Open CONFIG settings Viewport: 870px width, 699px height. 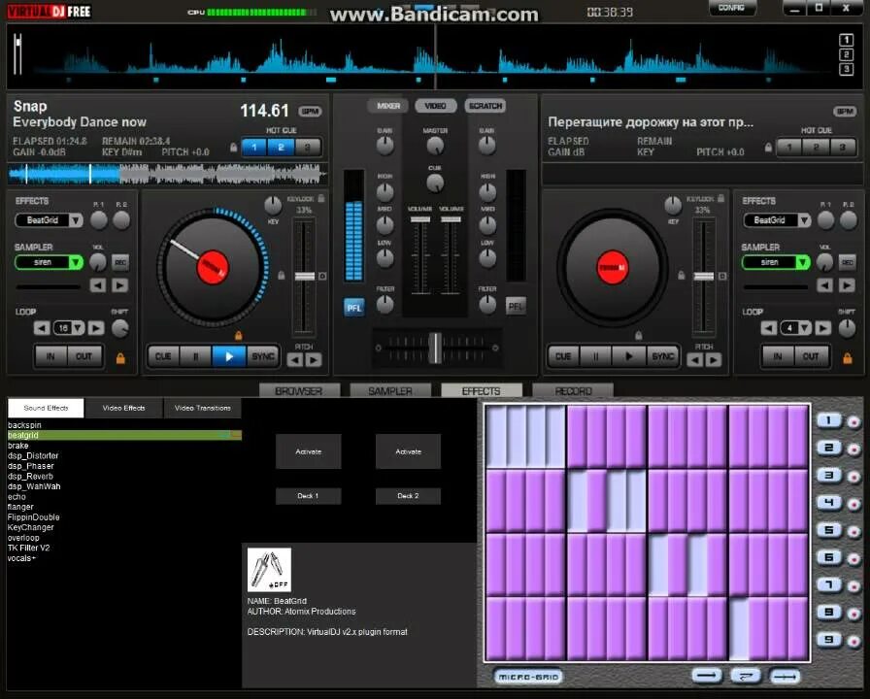[x=731, y=8]
